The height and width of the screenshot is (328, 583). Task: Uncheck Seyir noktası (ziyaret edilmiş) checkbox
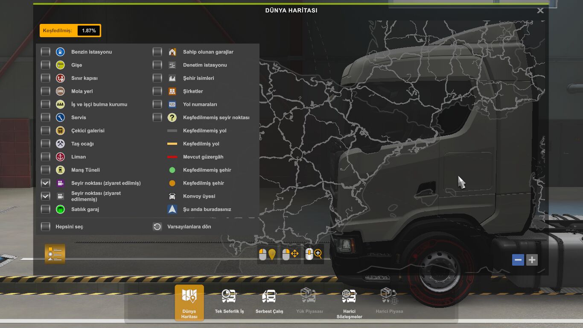(46, 183)
